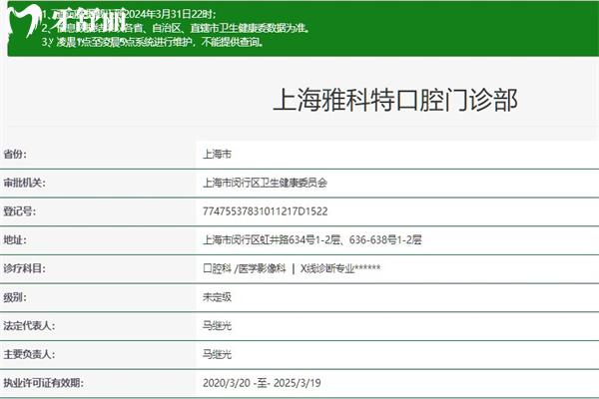Click the 法定代表人 label
599x399 pixels.
click(29, 326)
